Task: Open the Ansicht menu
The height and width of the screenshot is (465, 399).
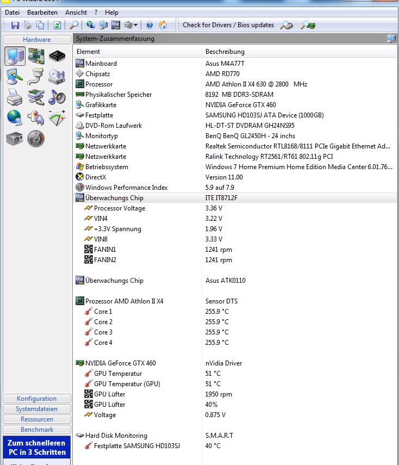Action: click(76, 13)
